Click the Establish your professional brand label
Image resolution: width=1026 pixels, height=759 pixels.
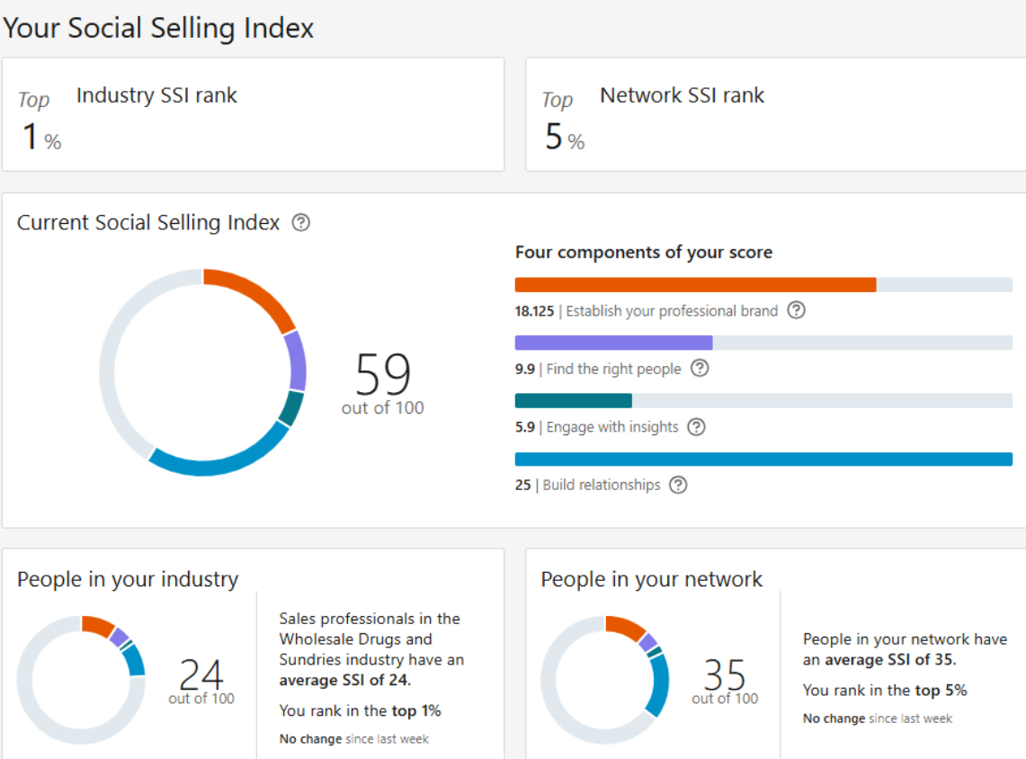point(672,311)
